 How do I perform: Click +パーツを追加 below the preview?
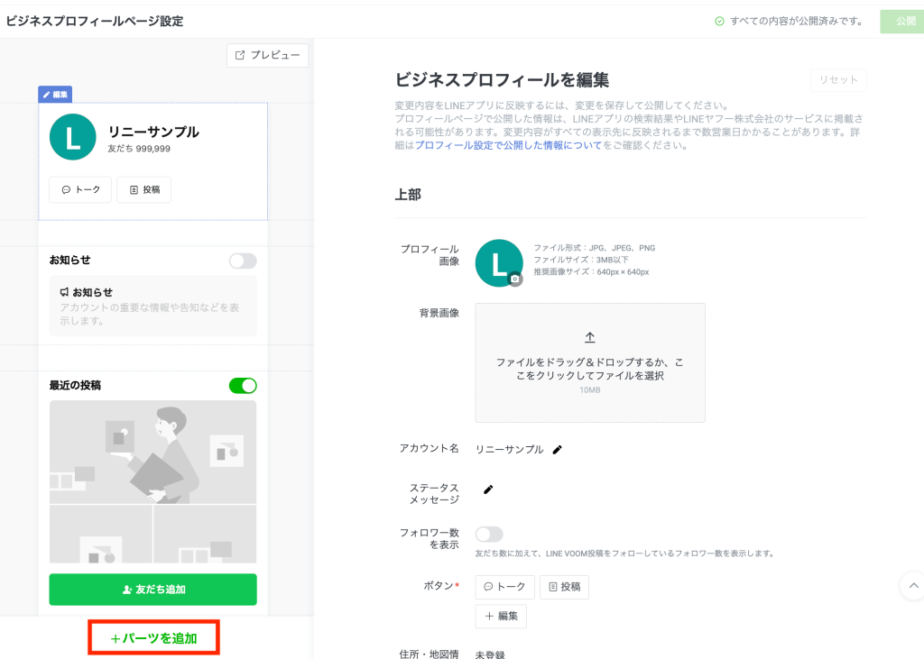pos(153,636)
